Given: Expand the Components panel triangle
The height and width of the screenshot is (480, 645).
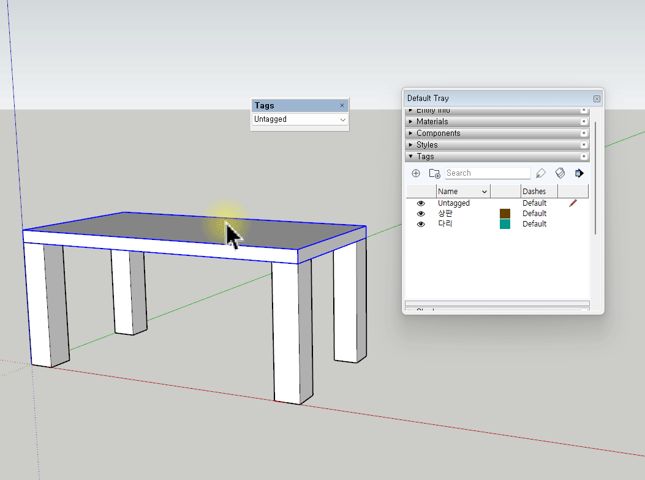Looking at the screenshot, I should (x=410, y=133).
